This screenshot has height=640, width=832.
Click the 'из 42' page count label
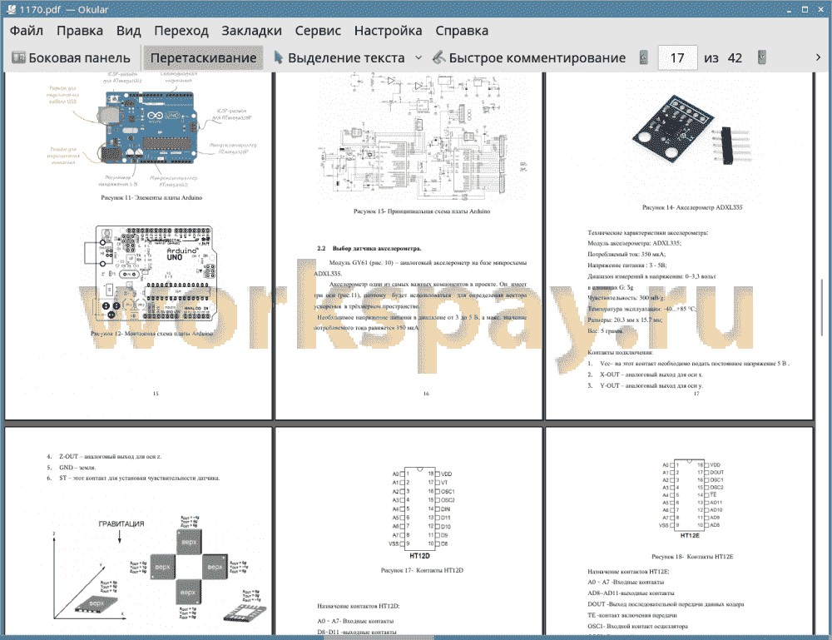(723, 58)
